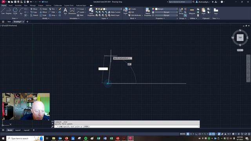Open Layer Properties manager
The width and height of the screenshot is (251, 141).
91,12
